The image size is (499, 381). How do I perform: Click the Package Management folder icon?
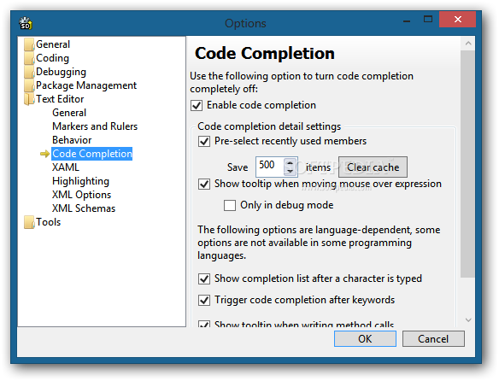click(x=29, y=86)
